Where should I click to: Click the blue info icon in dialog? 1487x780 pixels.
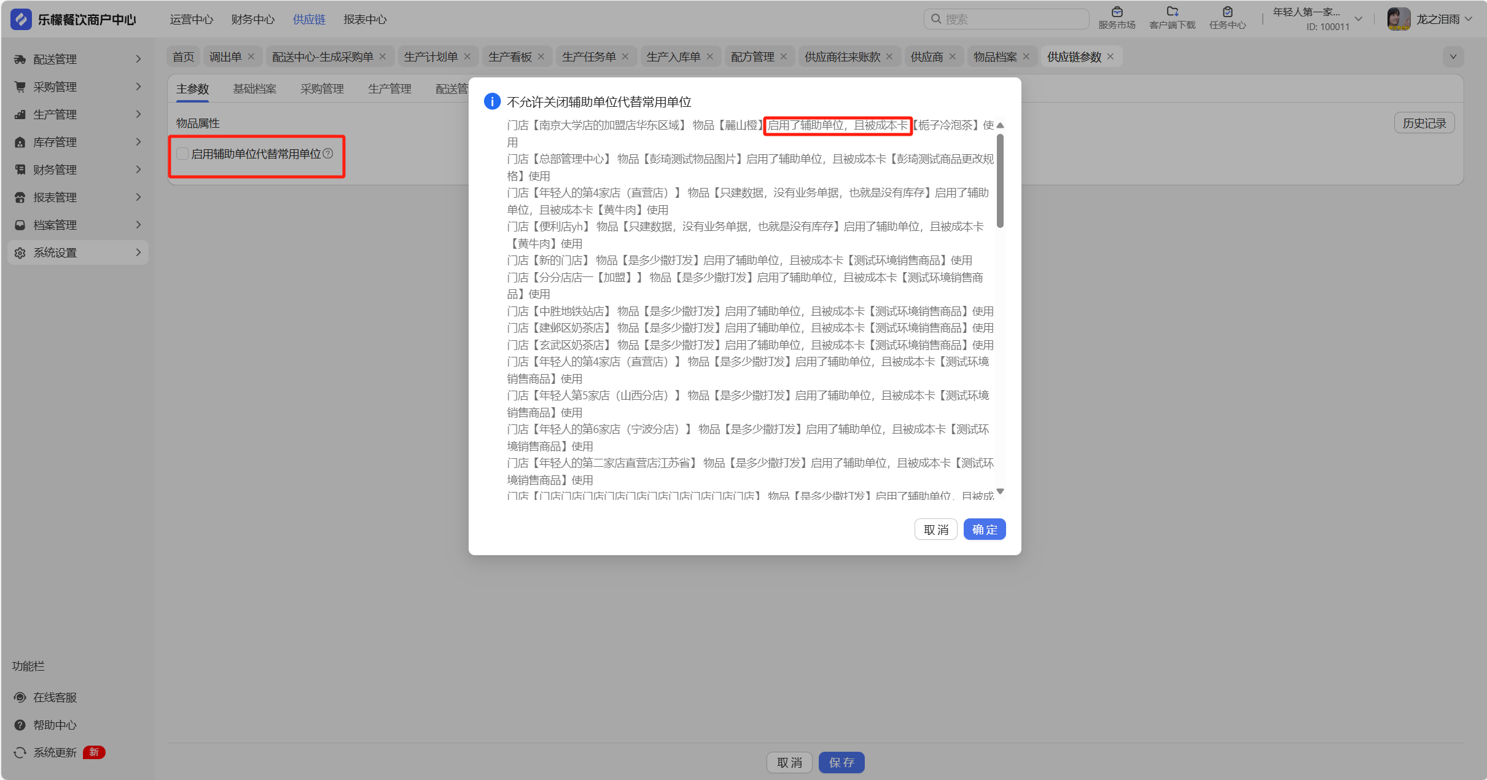pos(492,101)
